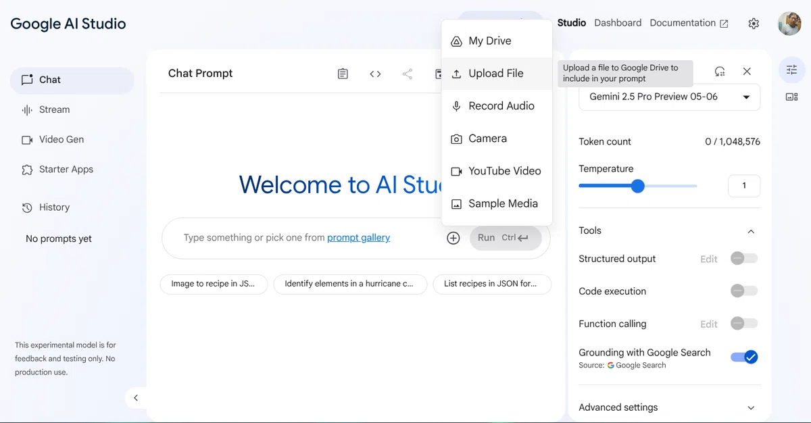Open Video Gen in sidebar
The width and height of the screenshot is (811, 423).
[x=72, y=139]
